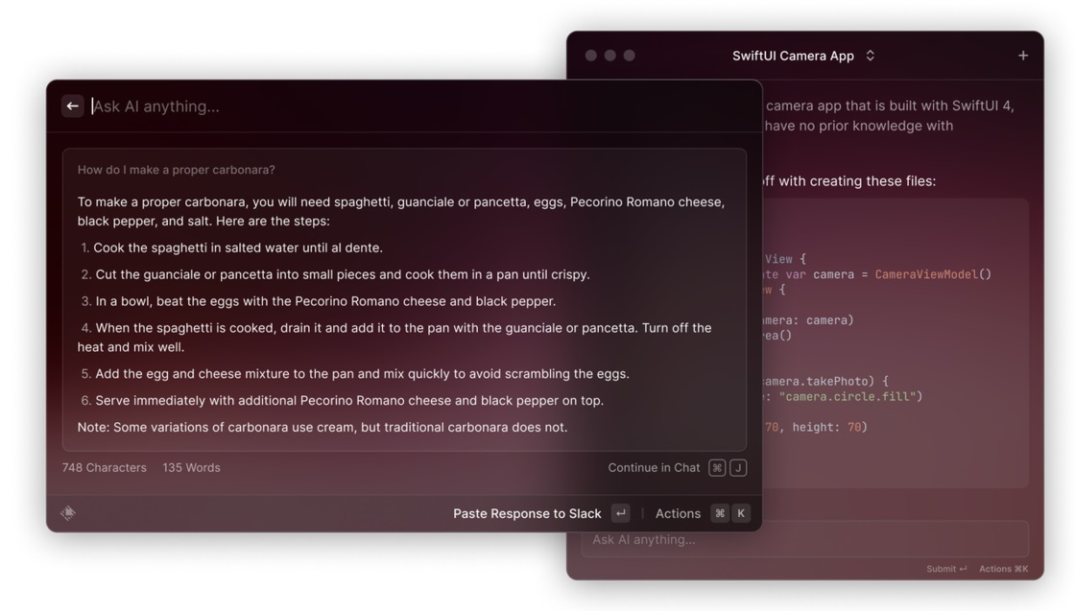Click the back arrow in the search bar
Viewport: 1075px width, 611px height.
click(72, 106)
